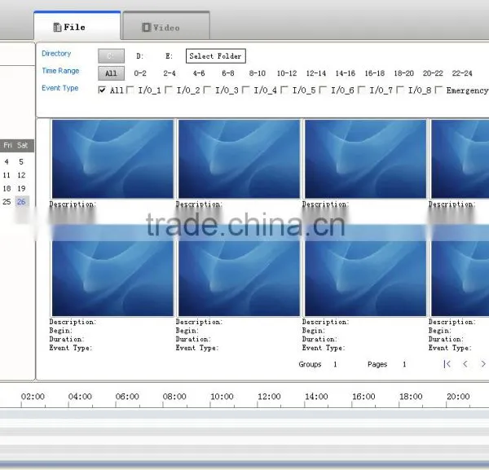Open the Video tab

pyautogui.click(x=166, y=26)
